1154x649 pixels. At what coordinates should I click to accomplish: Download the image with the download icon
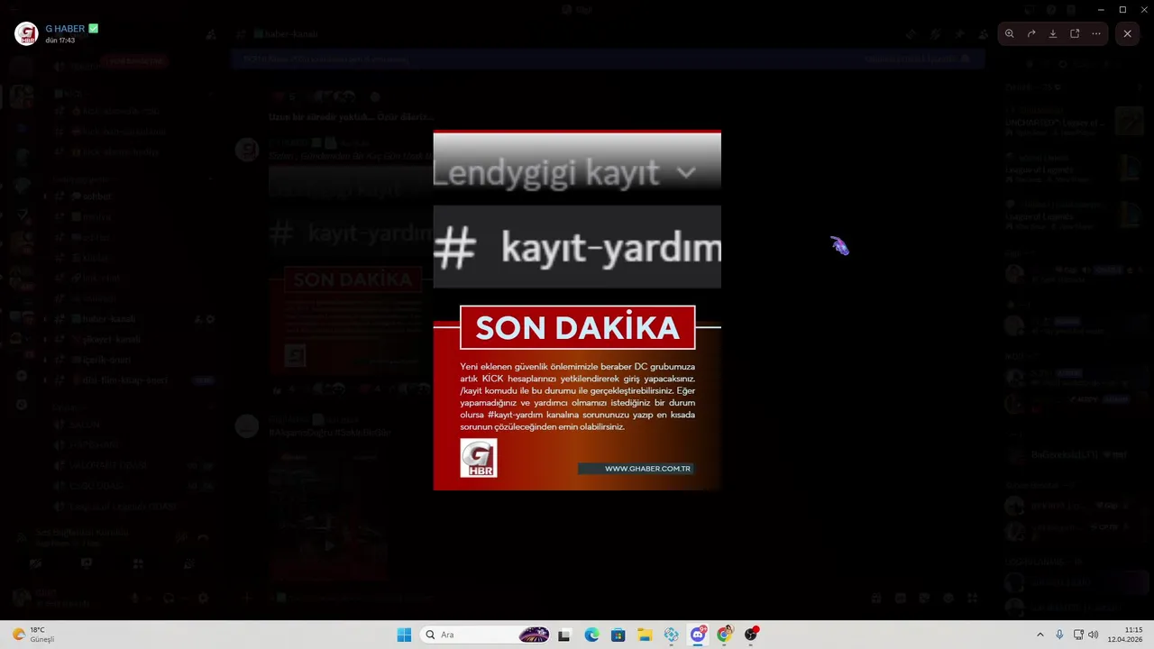pos(1053,33)
